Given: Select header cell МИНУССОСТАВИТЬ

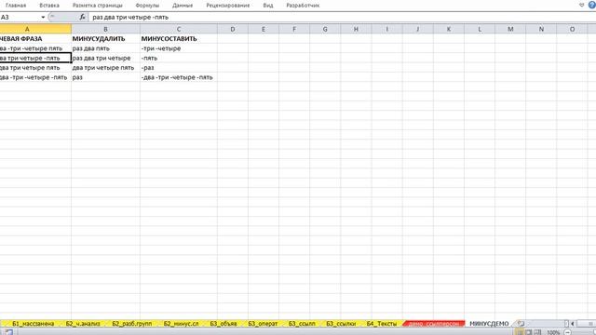Looking at the screenshot, I should [179, 39].
